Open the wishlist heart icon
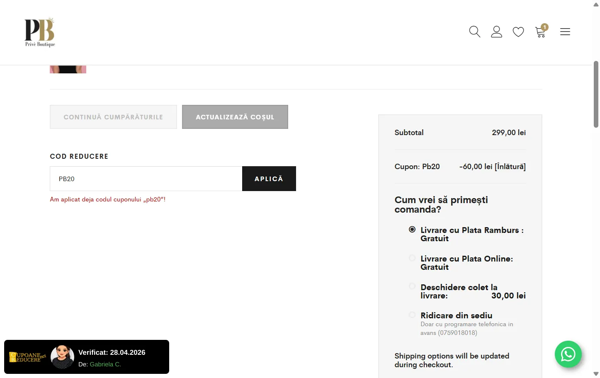Screen dimensions: 600x378 518,32
